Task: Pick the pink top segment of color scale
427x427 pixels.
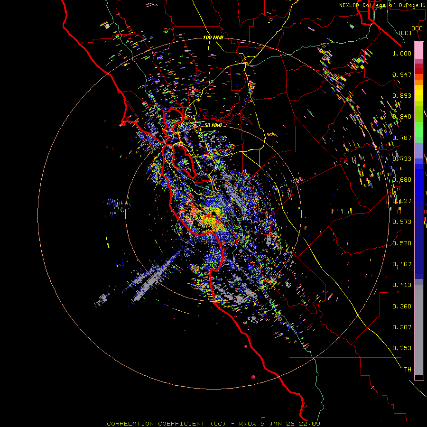Action: [x=419, y=51]
